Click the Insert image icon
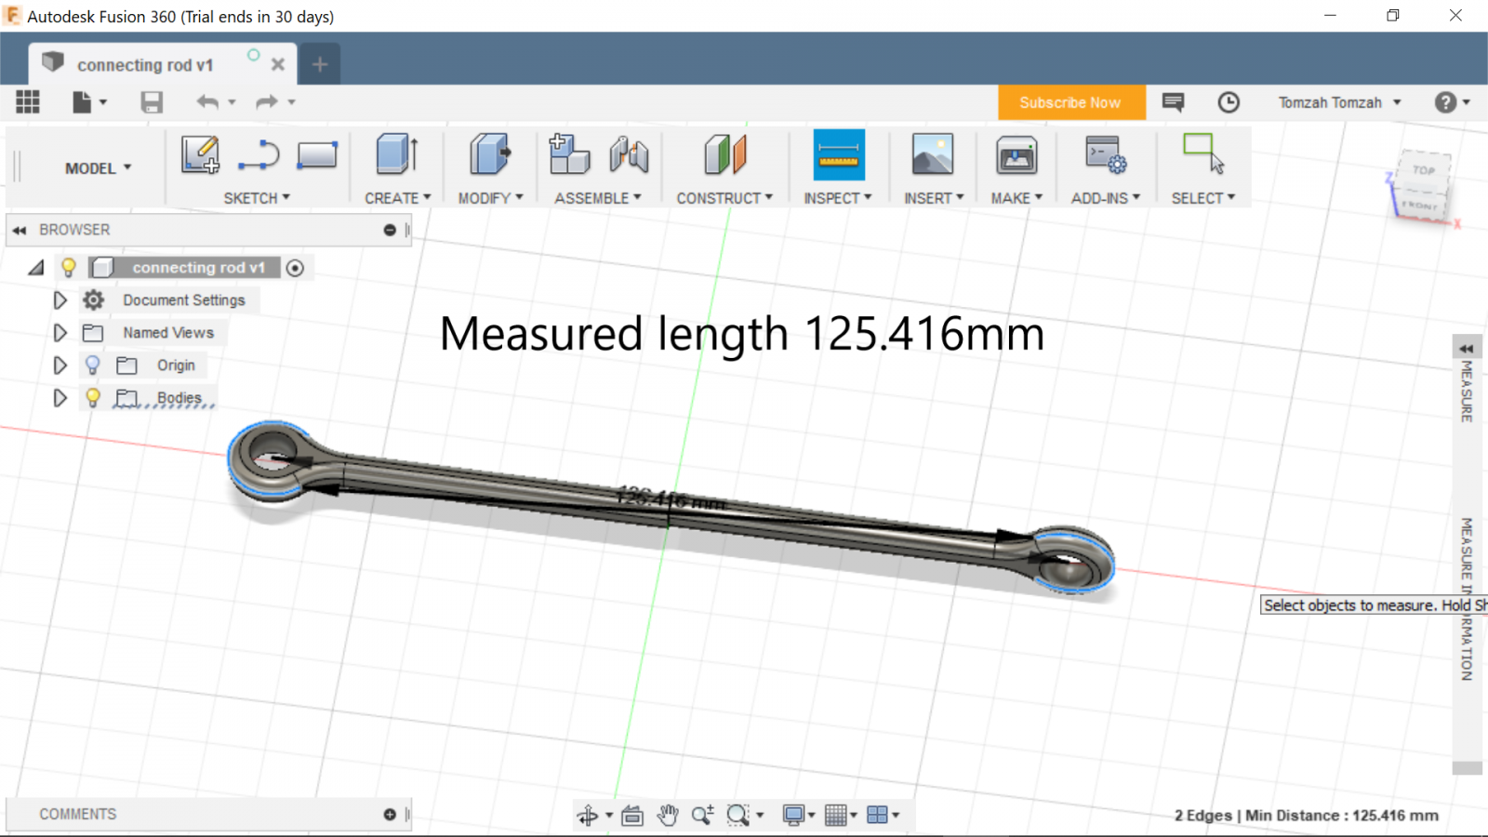The width and height of the screenshot is (1488, 837). pyautogui.click(x=932, y=155)
